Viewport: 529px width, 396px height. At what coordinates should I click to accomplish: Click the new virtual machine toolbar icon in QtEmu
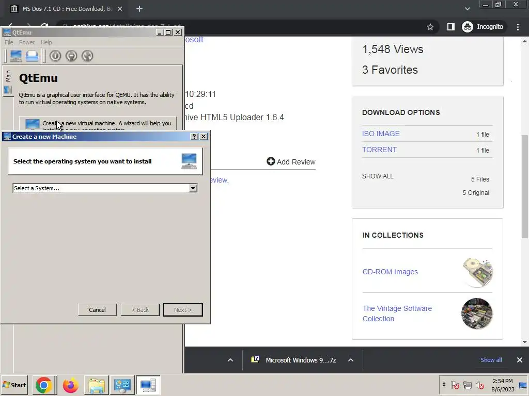pyautogui.click(x=16, y=56)
